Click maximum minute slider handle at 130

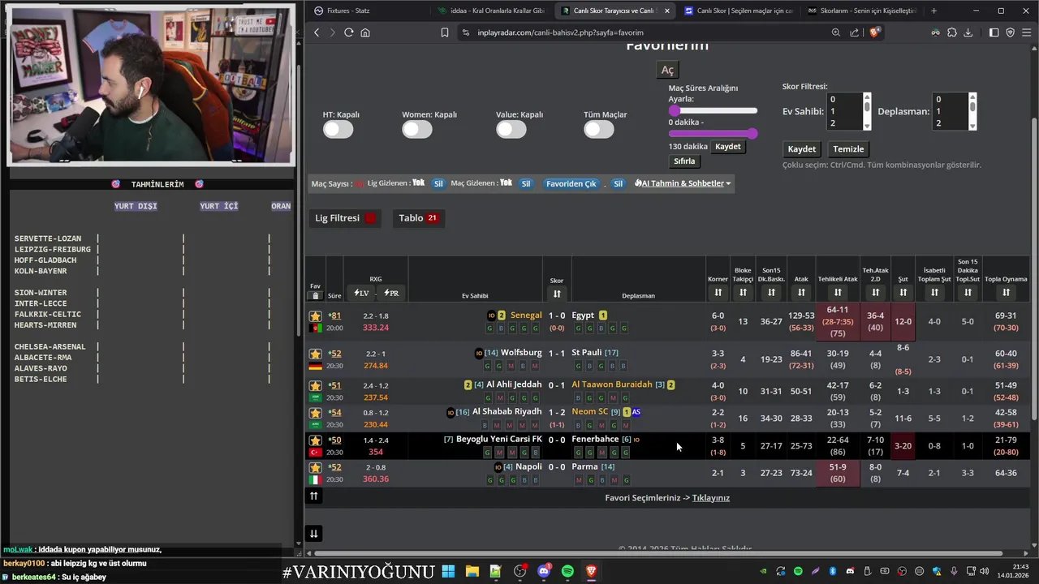752,133
